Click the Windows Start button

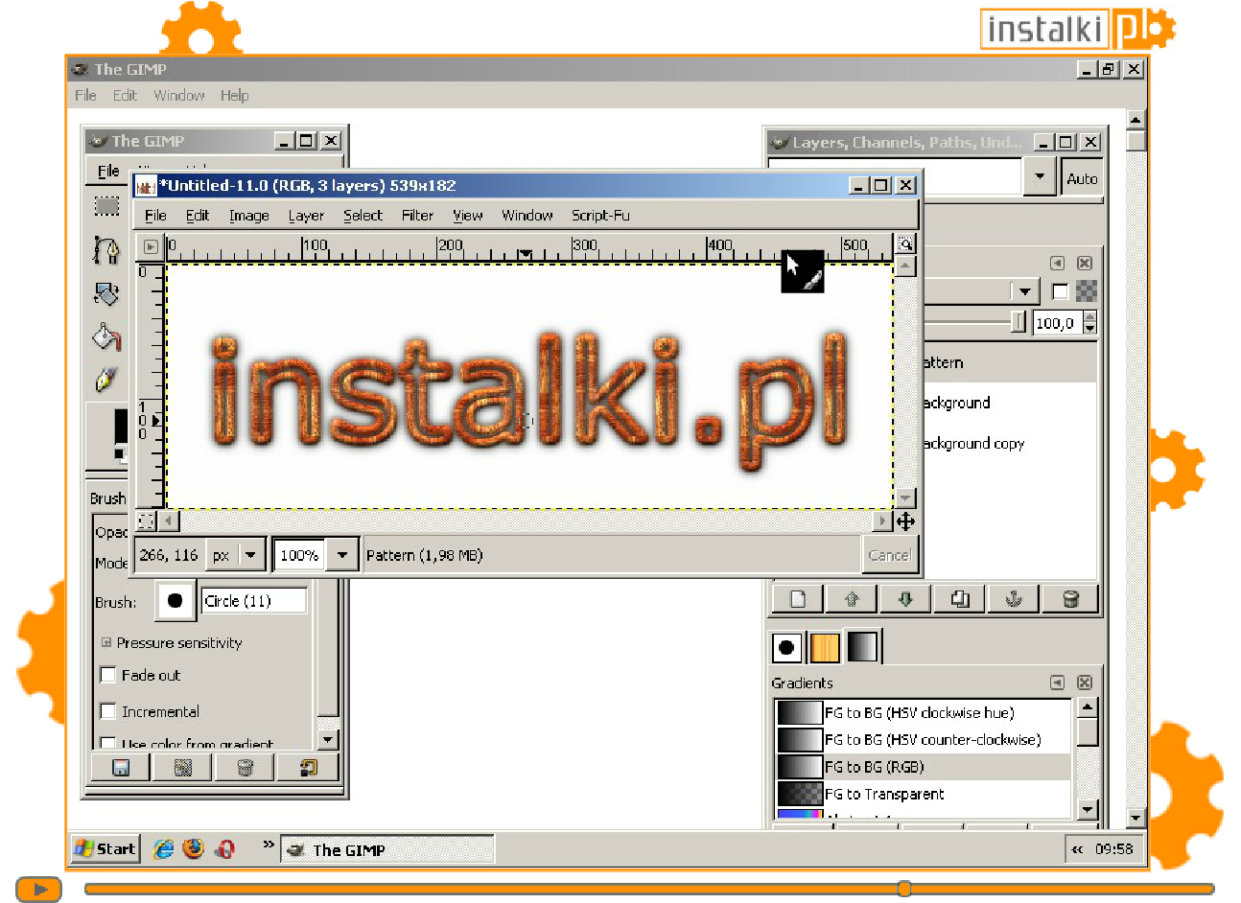[106, 849]
